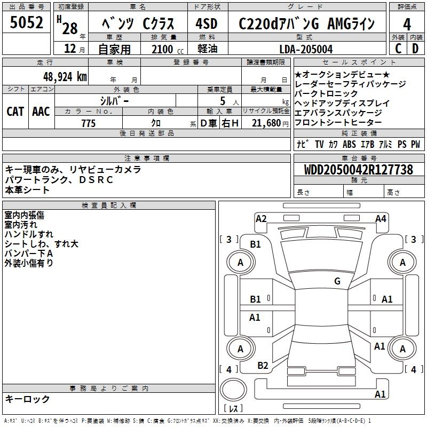This screenshot has height=427, width=427.
Task: Click the shift value CAT
Action: (x=15, y=112)
